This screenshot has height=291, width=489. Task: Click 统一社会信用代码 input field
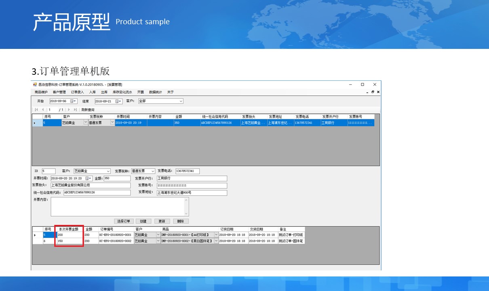click(97, 192)
